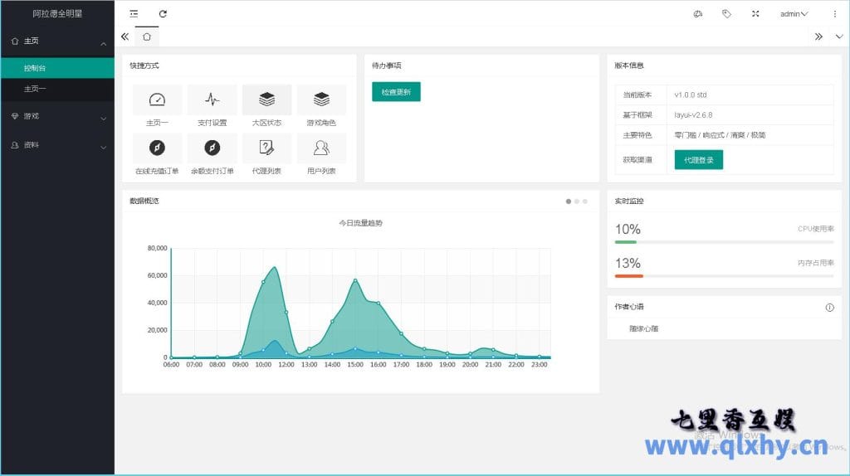Open the tab options dropdown arrow
The width and height of the screenshot is (850, 476).
(x=838, y=36)
